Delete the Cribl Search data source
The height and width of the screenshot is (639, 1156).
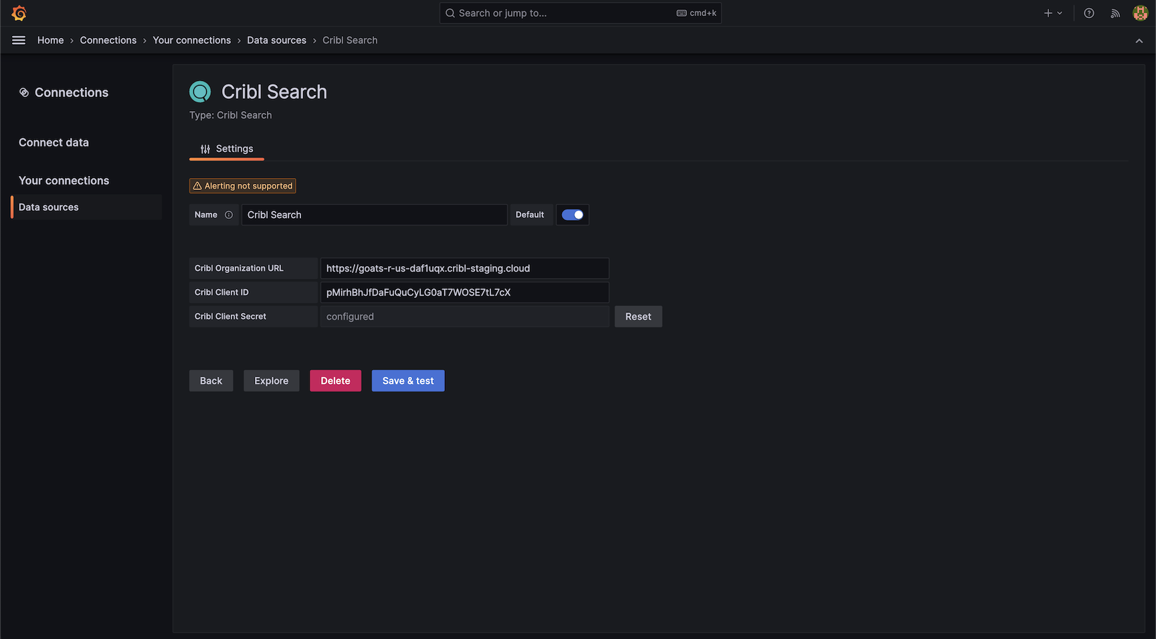coord(335,380)
